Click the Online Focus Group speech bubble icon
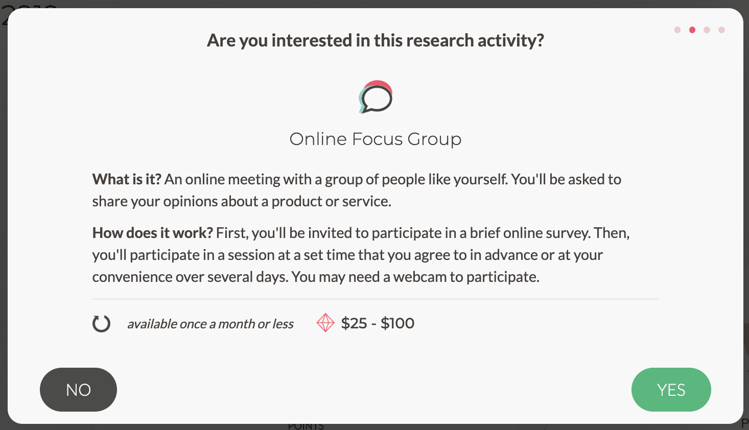The height and width of the screenshot is (430, 749). coord(374,97)
